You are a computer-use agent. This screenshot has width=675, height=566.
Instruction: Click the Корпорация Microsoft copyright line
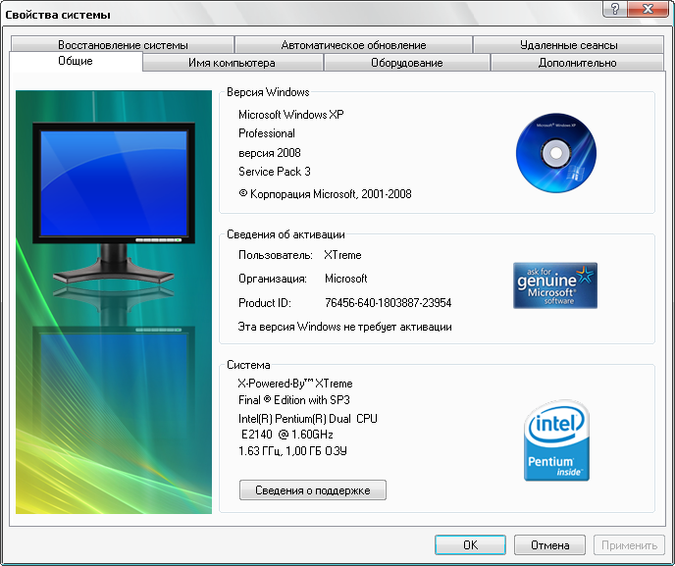pyautogui.click(x=325, y=194)
